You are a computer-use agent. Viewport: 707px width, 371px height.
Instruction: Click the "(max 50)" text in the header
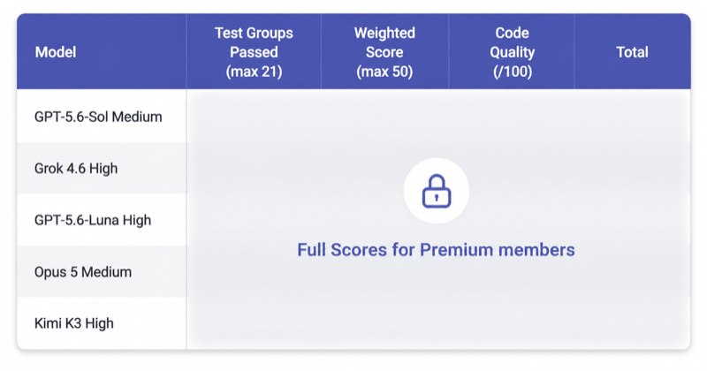point(384,72)
